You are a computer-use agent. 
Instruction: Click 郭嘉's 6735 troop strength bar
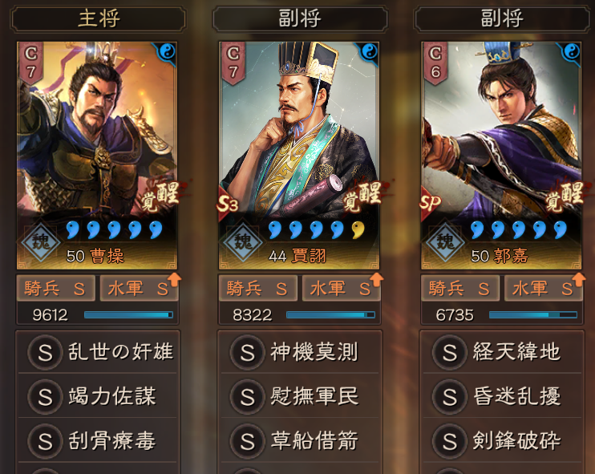pos(533,314)
